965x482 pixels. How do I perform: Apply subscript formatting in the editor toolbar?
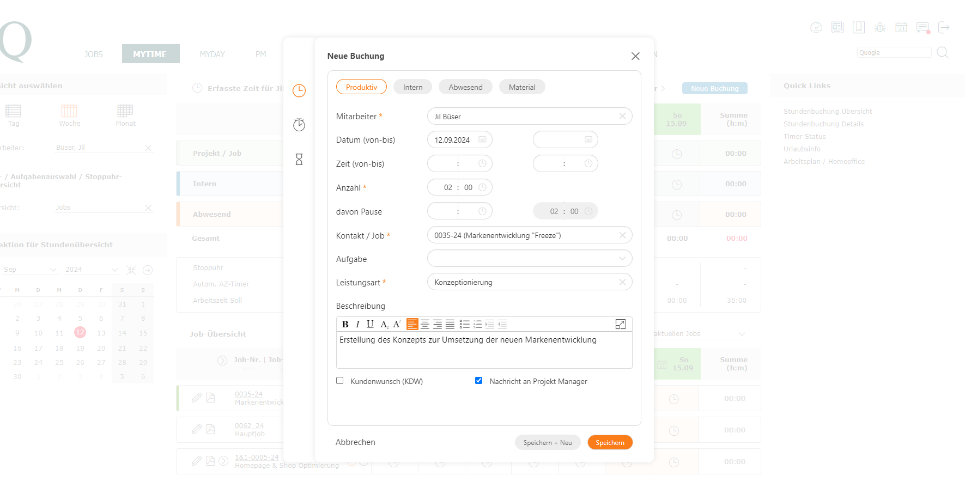click(x=384, y=325)
